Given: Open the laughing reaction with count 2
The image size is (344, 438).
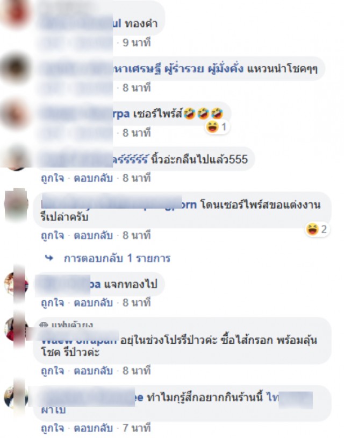Looking at the screenshot, I should [317, 229].
